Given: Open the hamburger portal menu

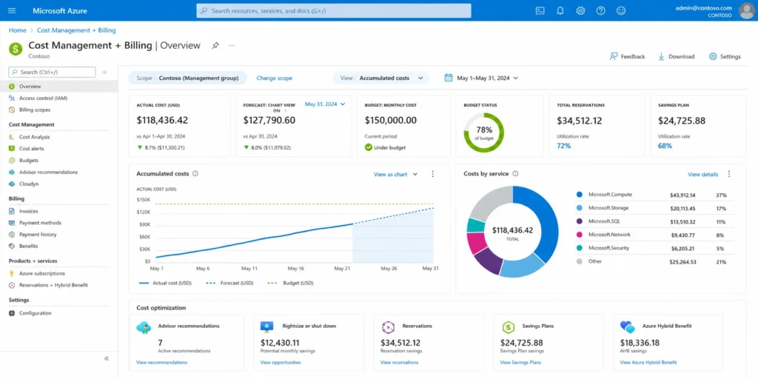Looking at the screenshot, I should (x=12, y=10).
